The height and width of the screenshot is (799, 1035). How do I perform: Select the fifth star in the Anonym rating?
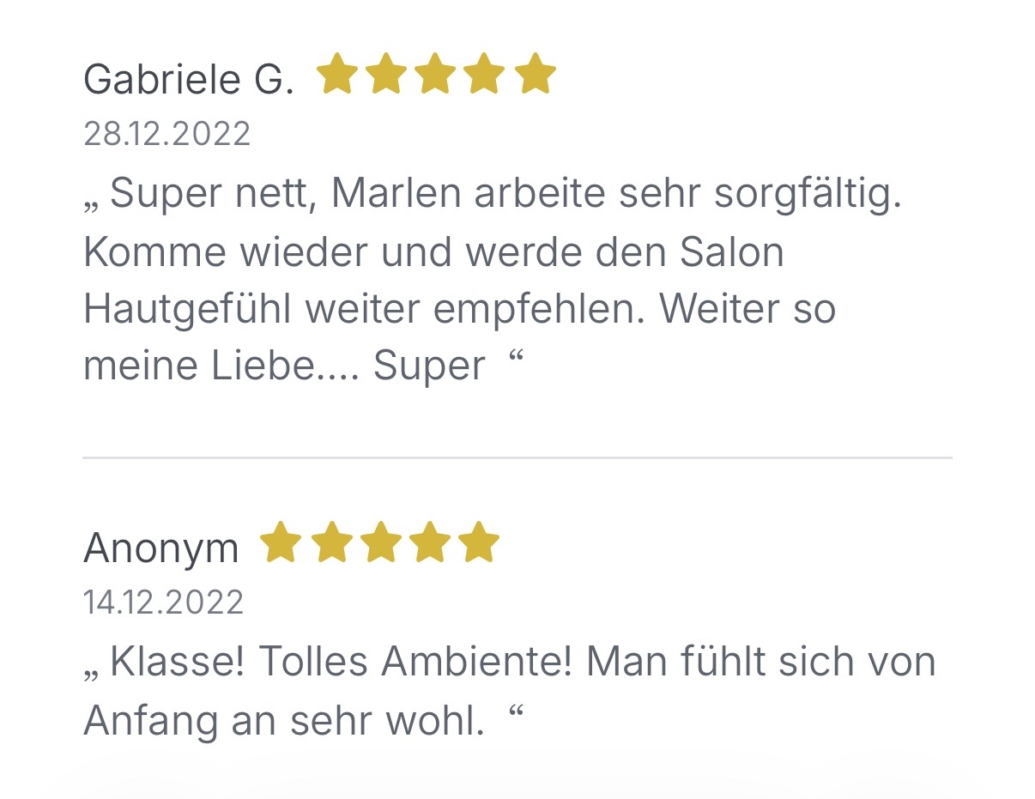479,542
